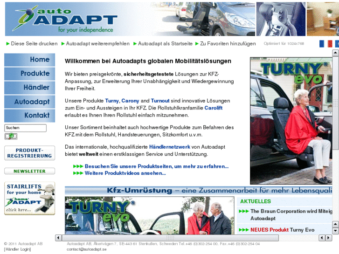Open the Händler menu item

[30, 88]
